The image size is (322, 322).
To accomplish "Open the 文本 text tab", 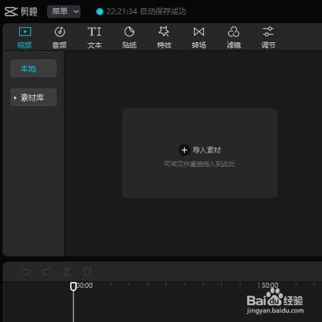I will (x=95, y=38).
